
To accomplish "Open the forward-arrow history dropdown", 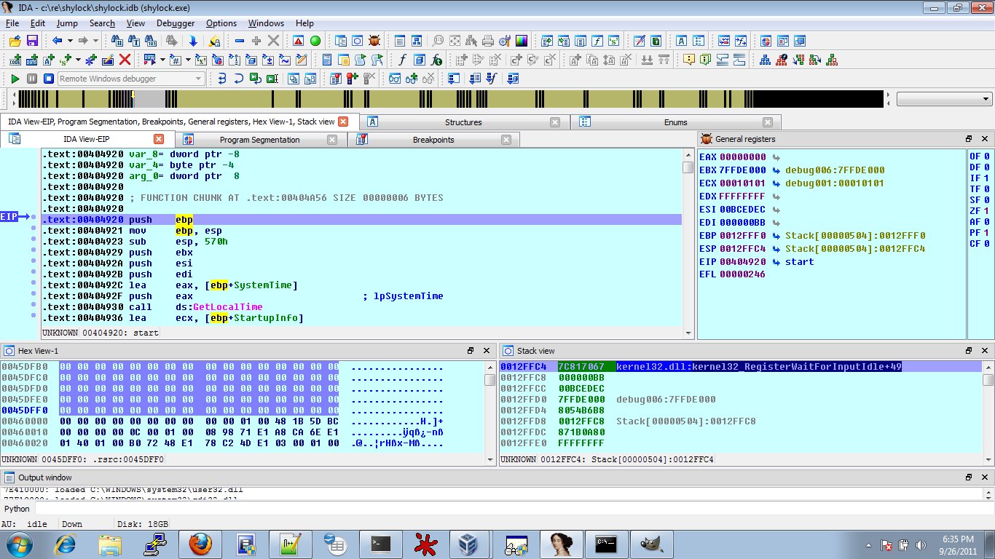I will pos(95,41).
